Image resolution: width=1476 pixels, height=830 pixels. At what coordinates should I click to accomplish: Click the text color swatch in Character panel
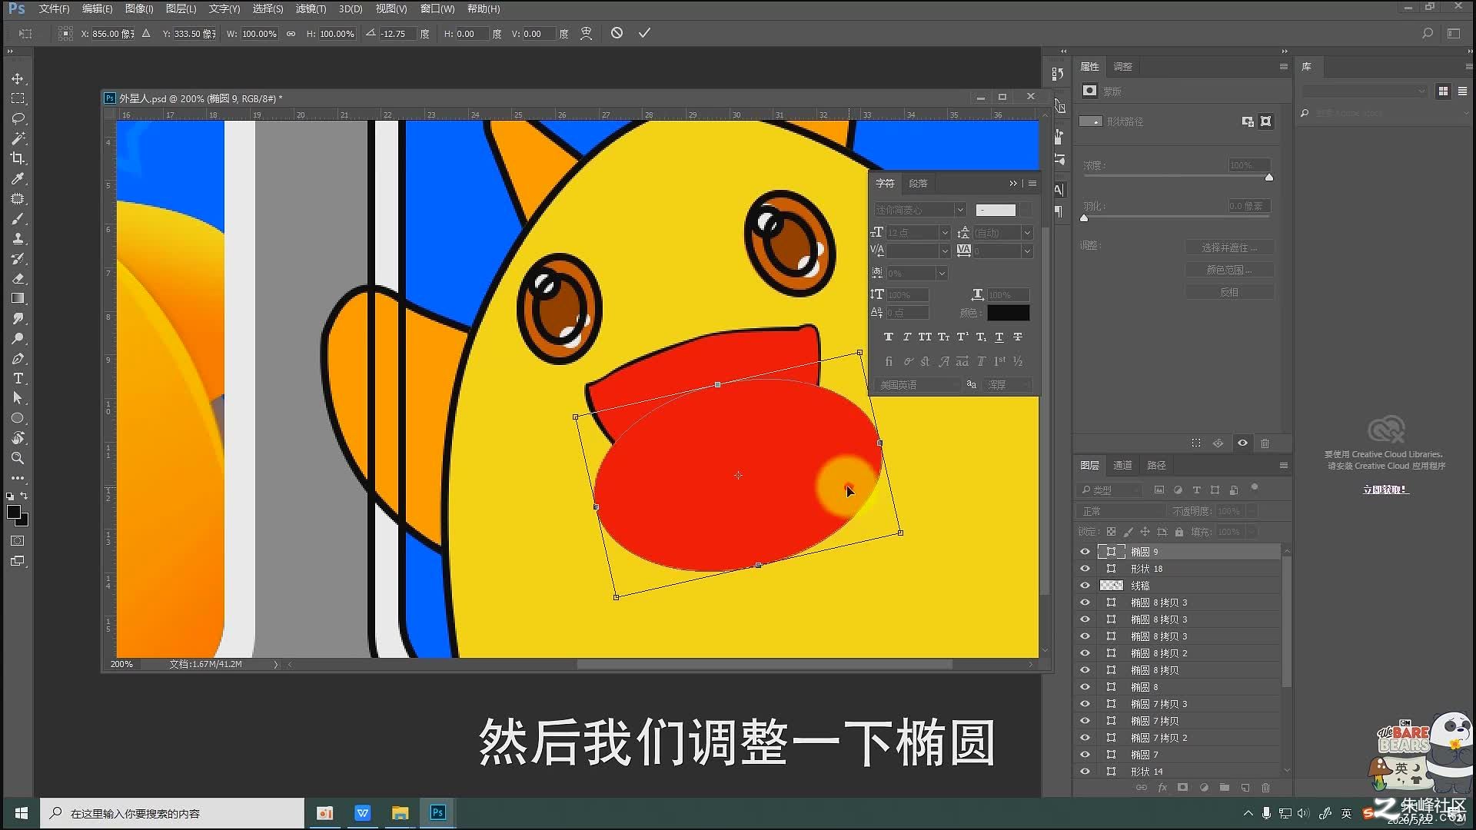1008,313
